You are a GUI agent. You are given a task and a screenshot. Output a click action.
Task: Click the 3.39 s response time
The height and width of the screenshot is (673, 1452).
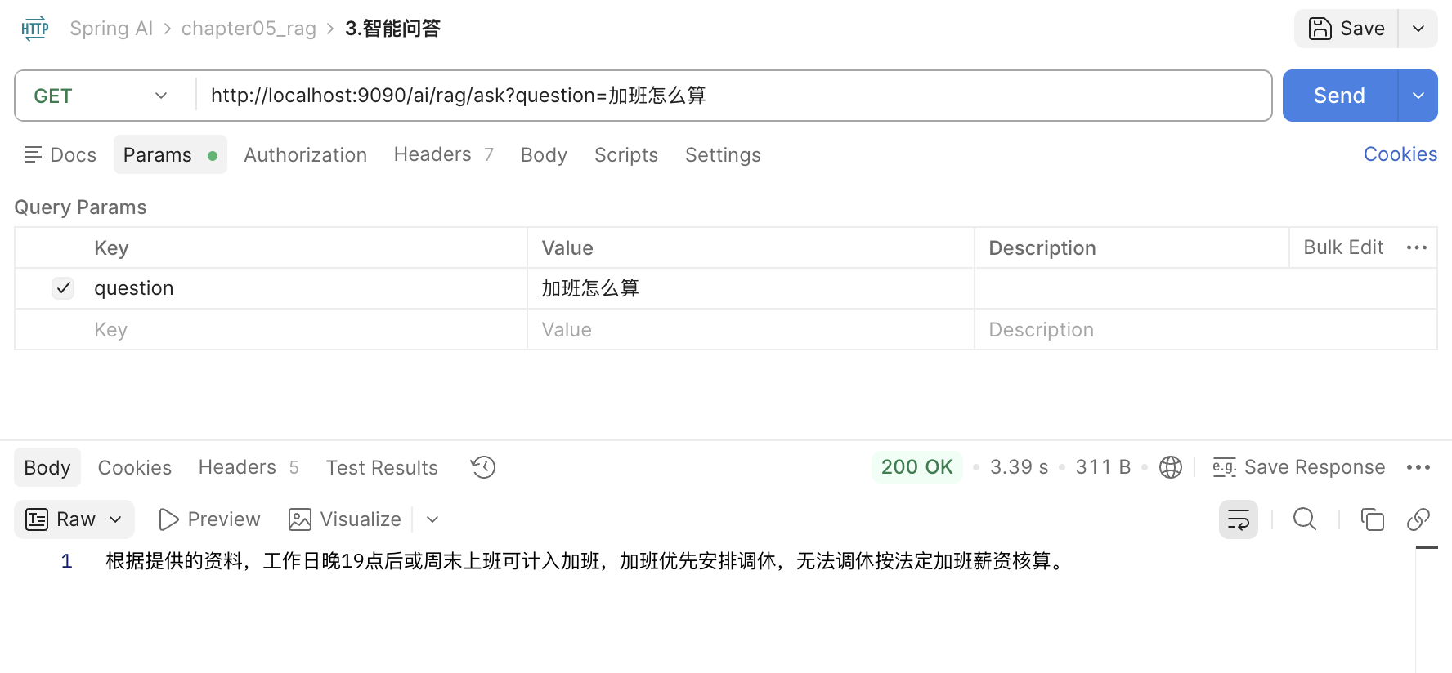click(x=1019, y=467)
